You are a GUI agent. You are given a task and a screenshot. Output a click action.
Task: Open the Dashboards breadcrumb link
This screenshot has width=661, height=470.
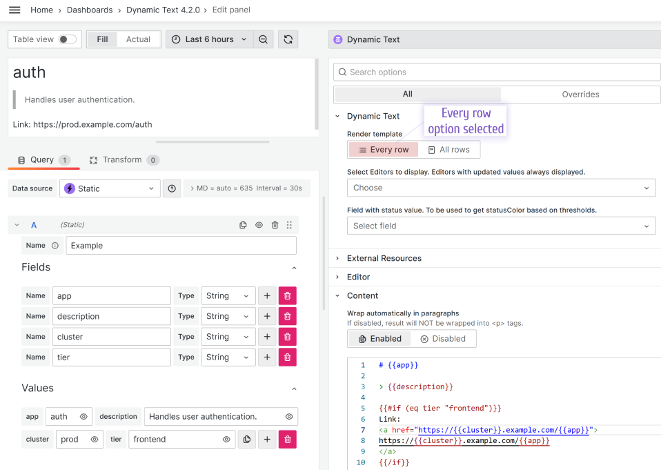point(90,10)
